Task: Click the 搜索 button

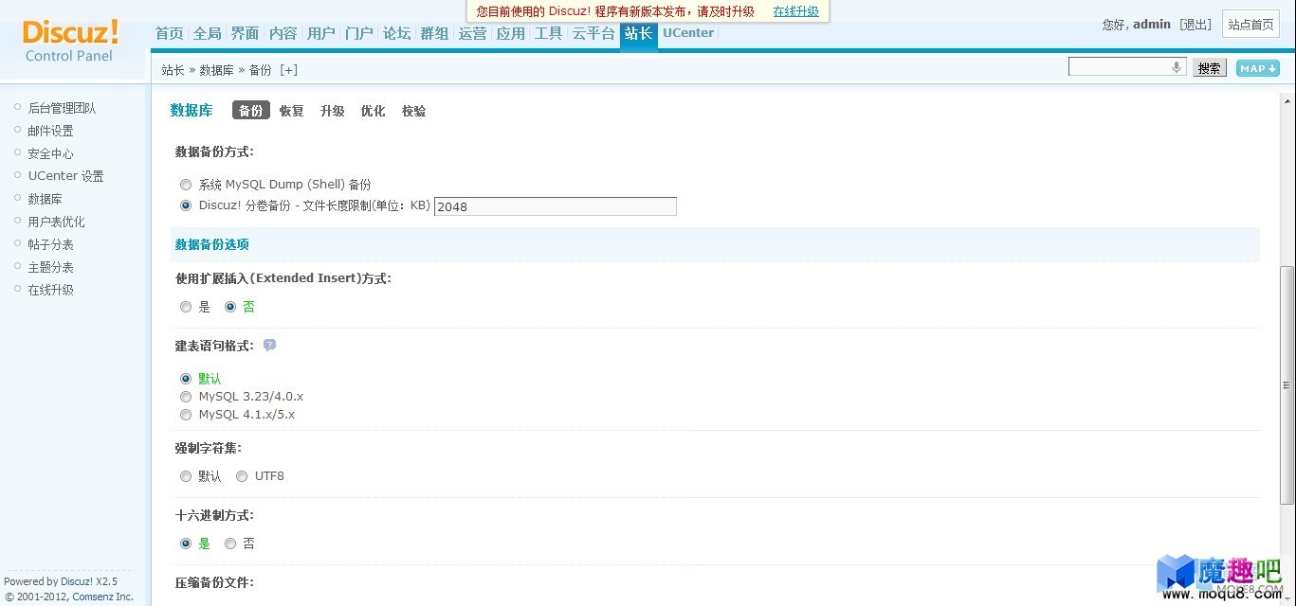Action: click(x=1209, y=68)
